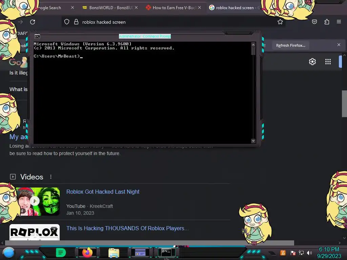This screenshot has width=347, height=260.
Task: Open the Firefox extensions puzzle icon
Action: coord(327,22)
